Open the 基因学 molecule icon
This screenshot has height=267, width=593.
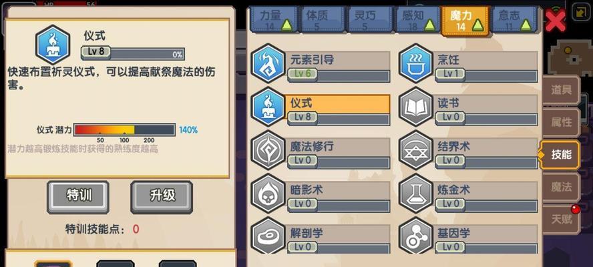(415, 236)
